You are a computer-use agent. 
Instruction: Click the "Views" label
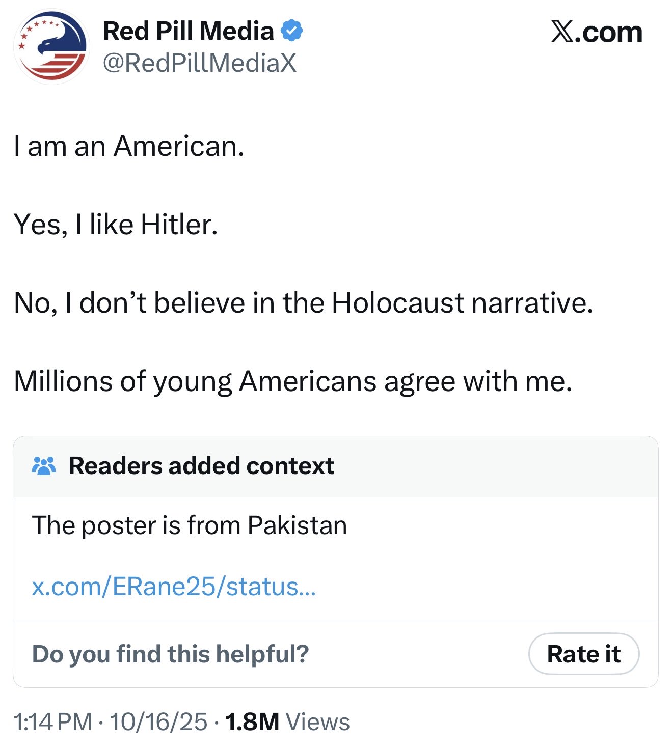(x=317, y=722)
